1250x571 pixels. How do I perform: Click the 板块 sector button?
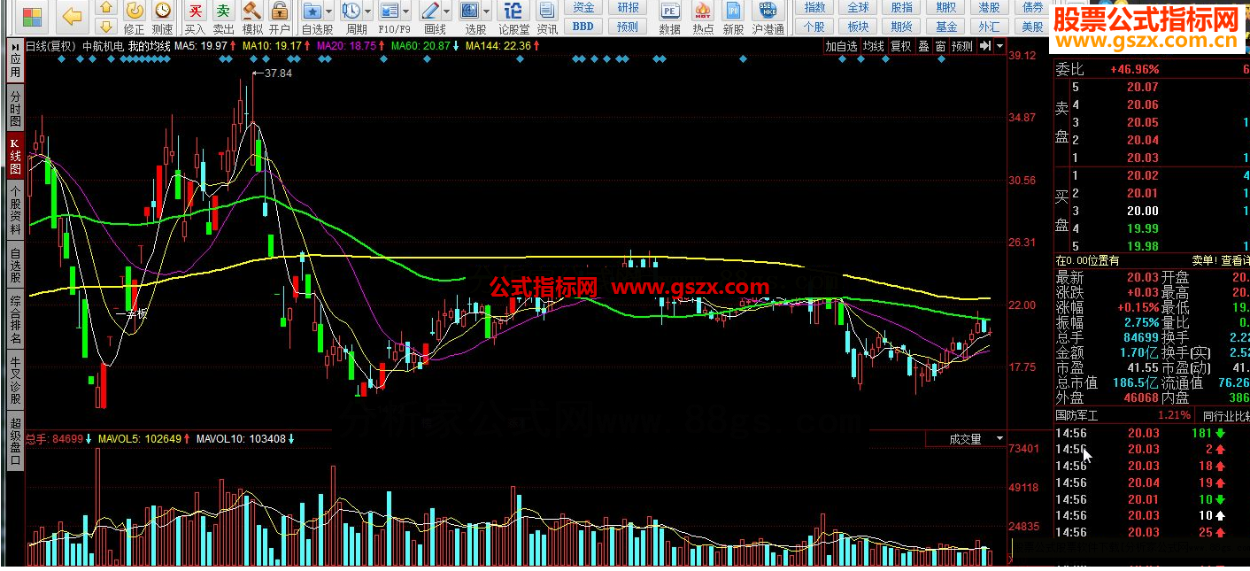click(858, 27)
